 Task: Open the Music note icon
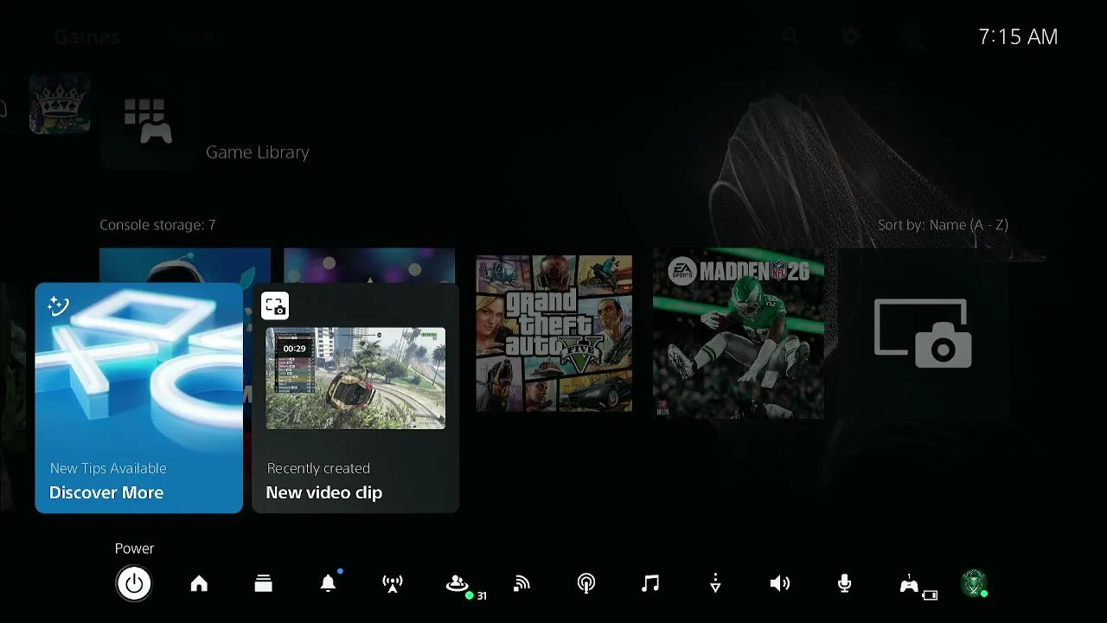tap(650, 584)
